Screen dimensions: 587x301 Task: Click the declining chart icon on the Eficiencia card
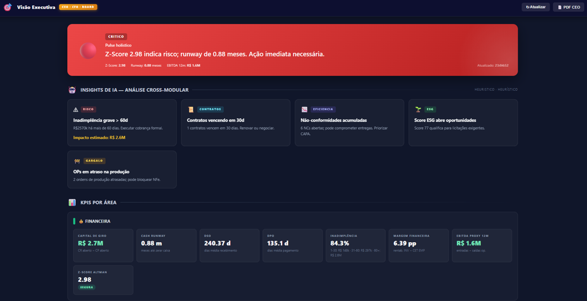point(304,110)
